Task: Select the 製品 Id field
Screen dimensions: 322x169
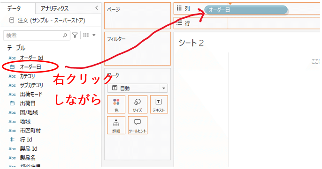Action: [x=29, y=149]
